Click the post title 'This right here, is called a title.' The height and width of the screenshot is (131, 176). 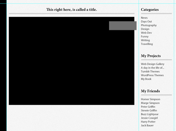(x=72, y=10)
